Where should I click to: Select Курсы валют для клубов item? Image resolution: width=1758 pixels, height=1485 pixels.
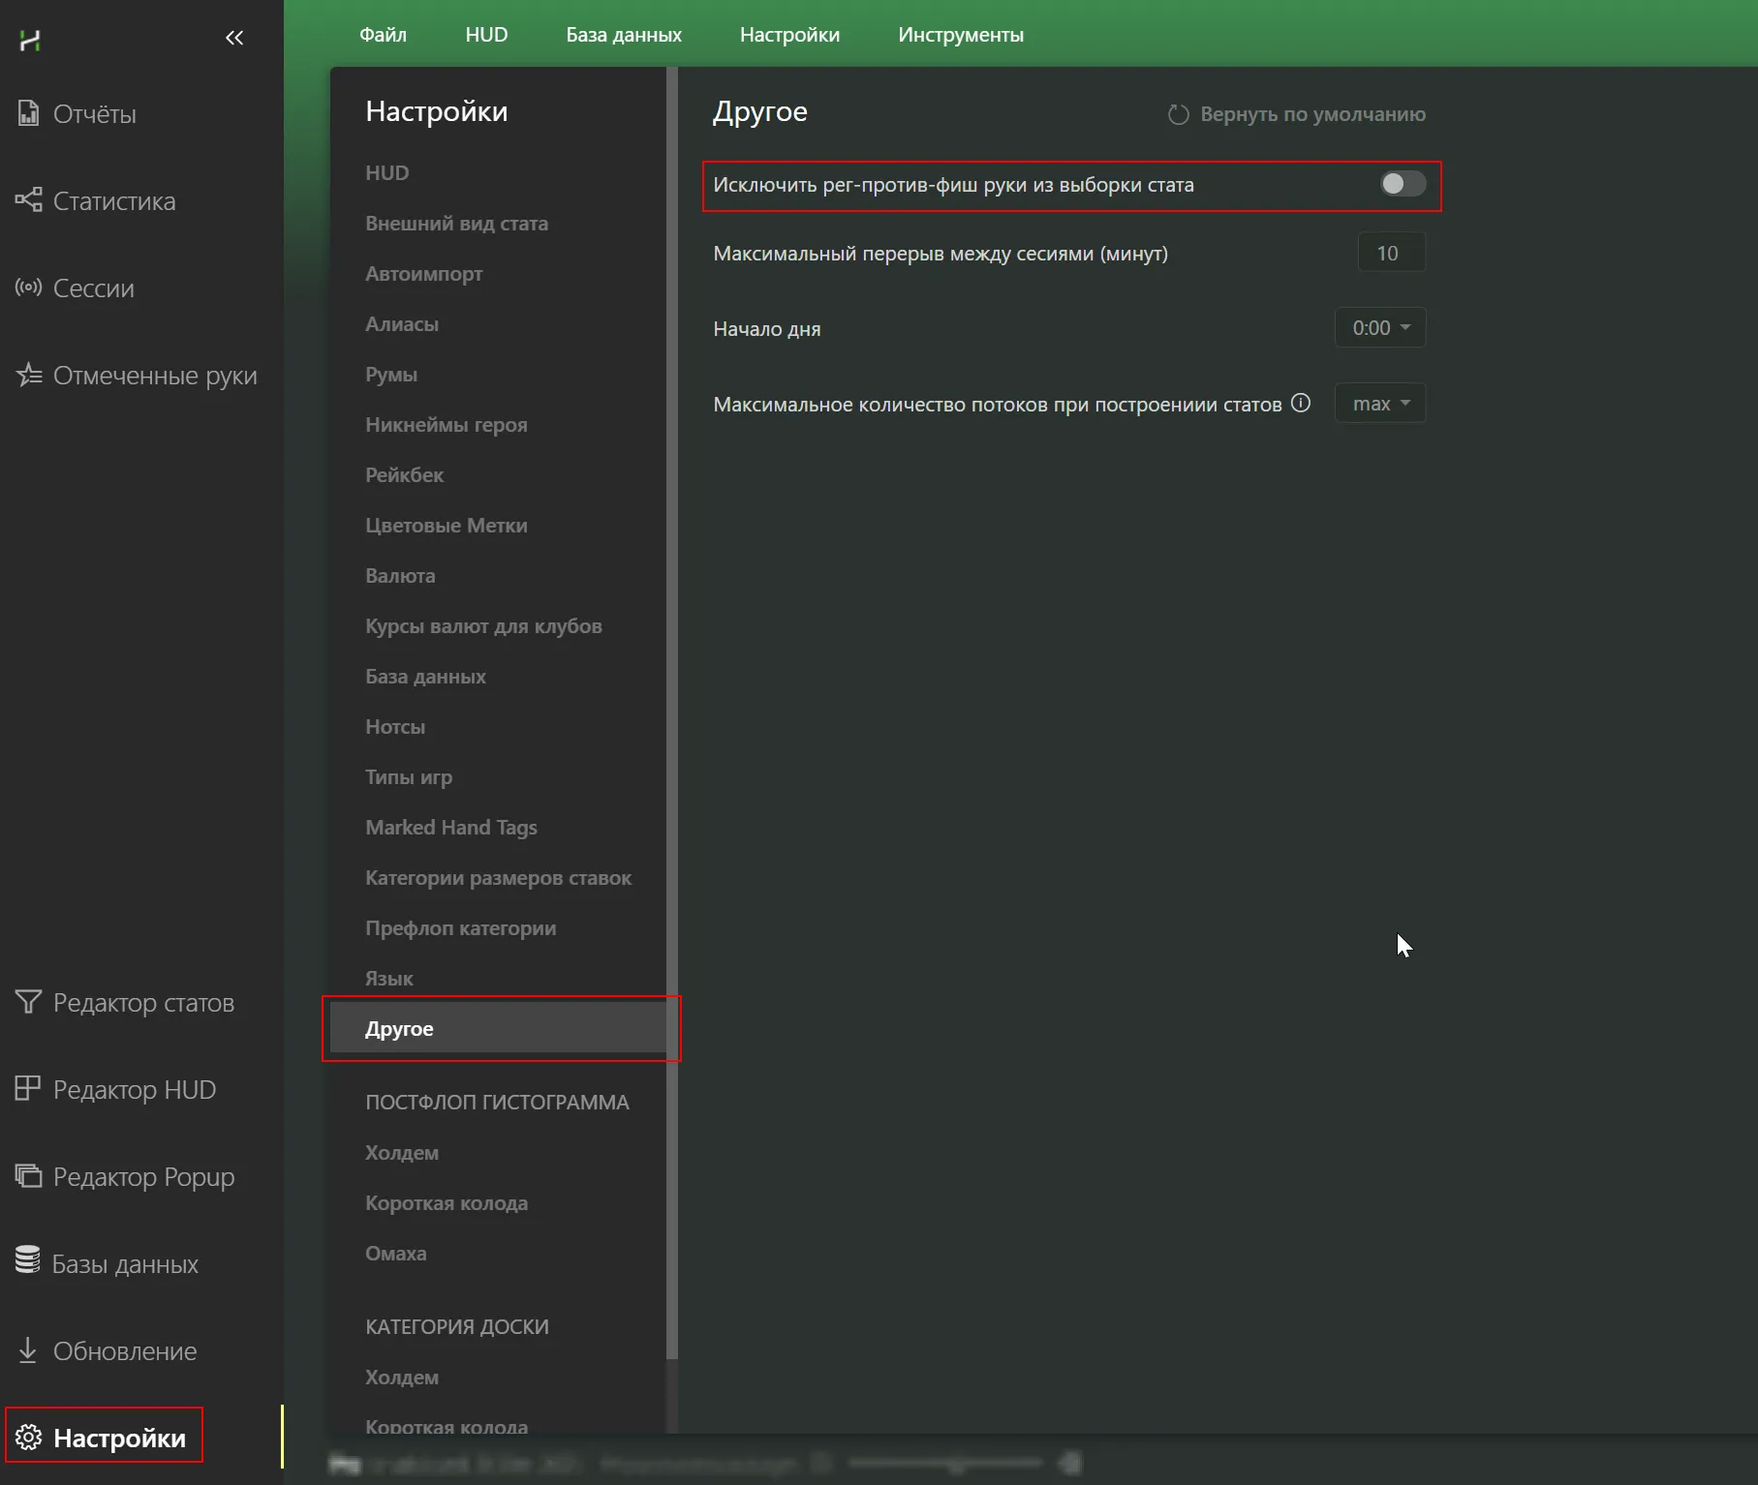click(483, 625)
